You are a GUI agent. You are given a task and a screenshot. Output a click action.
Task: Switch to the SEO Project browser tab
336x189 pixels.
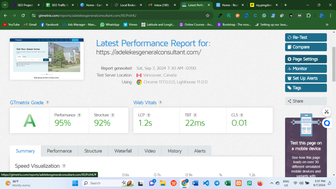[x=25, y=5]
